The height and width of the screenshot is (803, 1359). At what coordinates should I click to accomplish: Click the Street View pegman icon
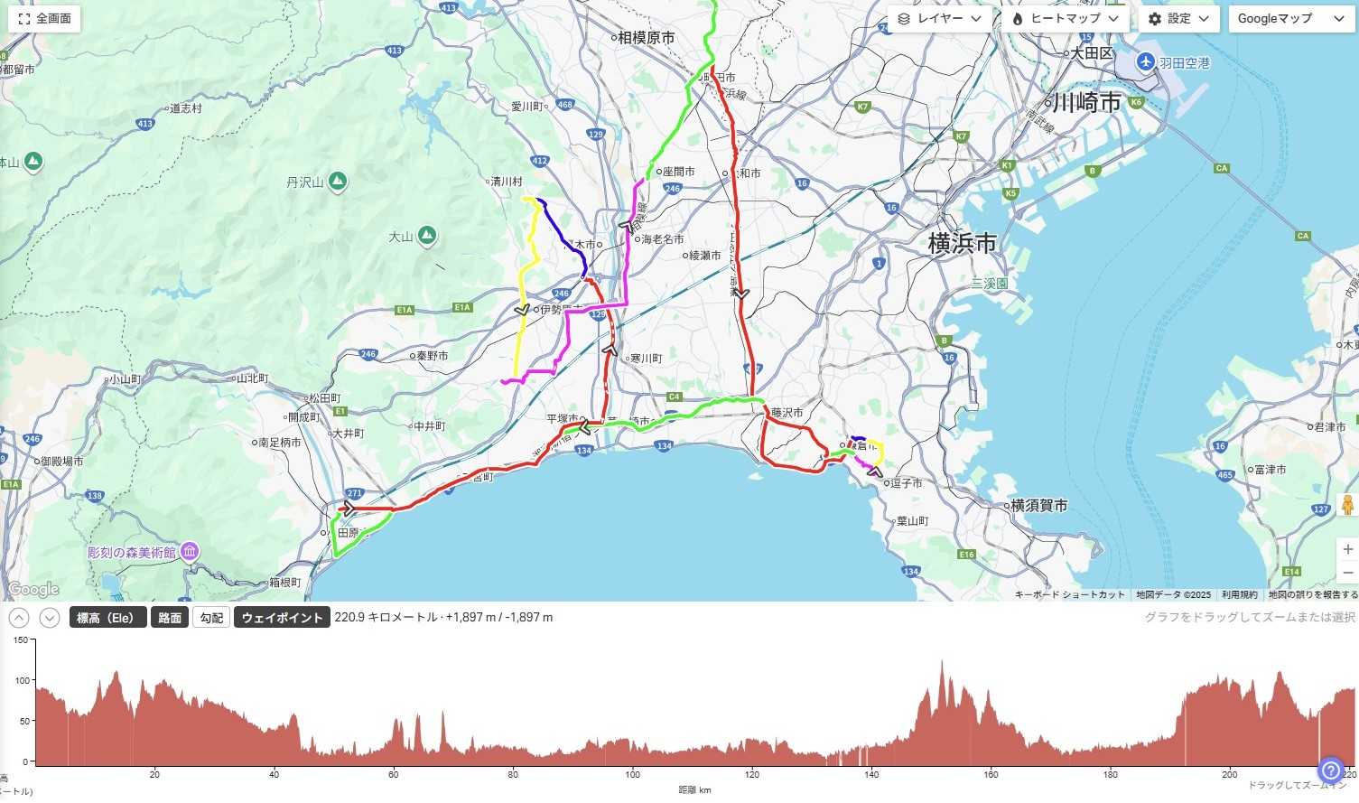[x=1347, y=506]
